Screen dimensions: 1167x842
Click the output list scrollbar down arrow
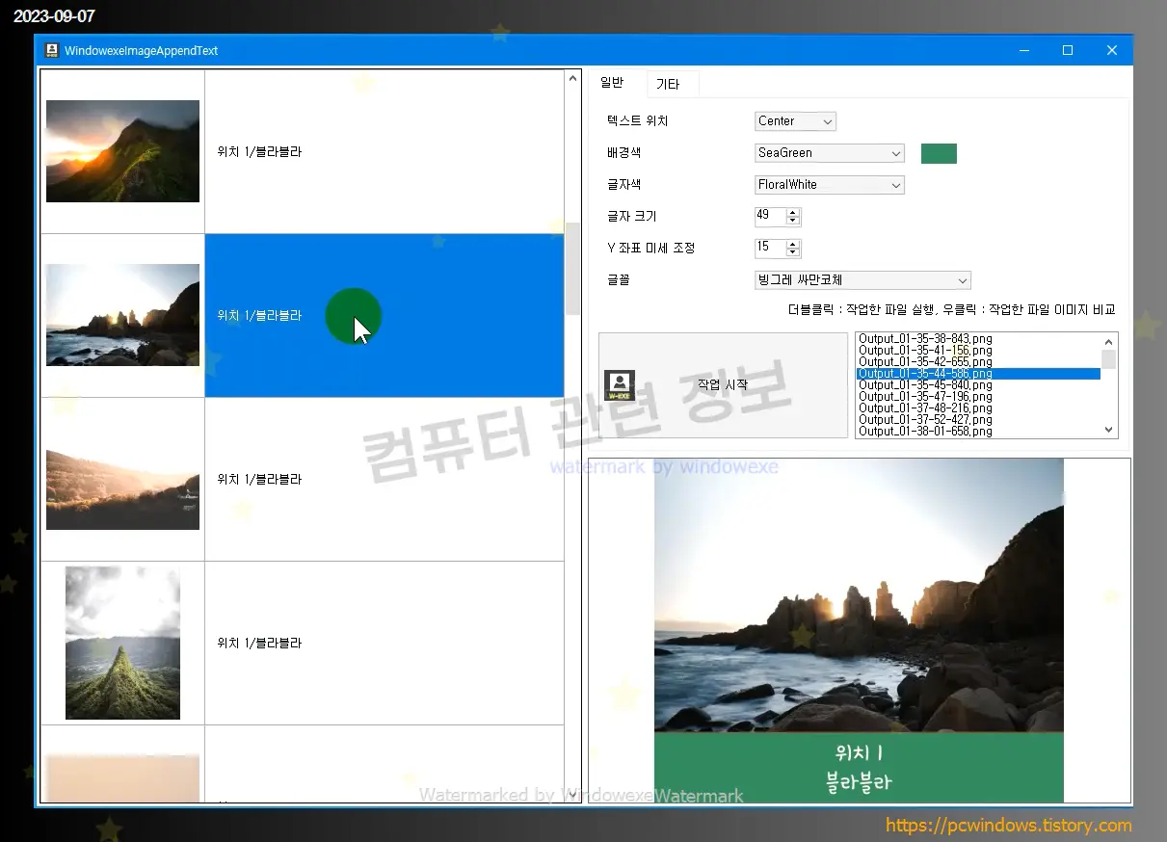[x=1109, y=430]
